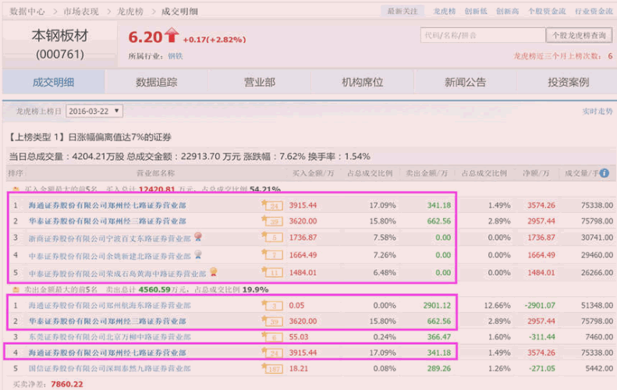Click the star badge 24 in first buy row
Image resolution: width=617 pixels, height=390 pixels.
tap(274, 205)
